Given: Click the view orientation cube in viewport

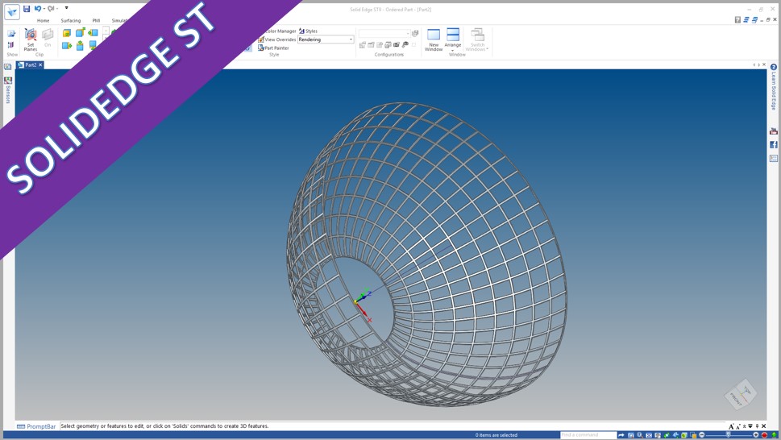Looking at the screenshot, I should 741,394.
